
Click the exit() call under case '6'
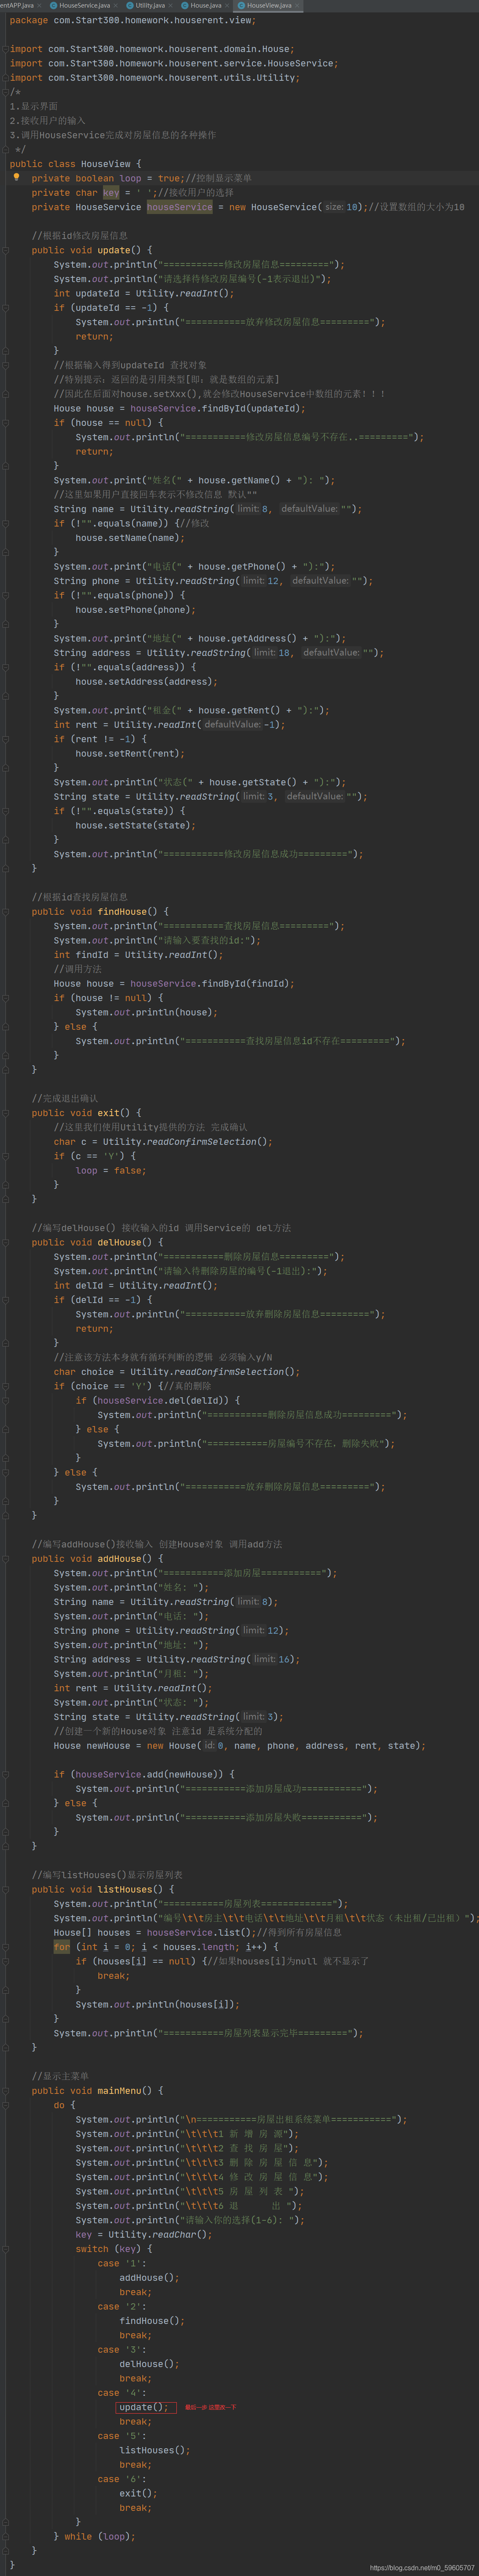point(139,2494)
